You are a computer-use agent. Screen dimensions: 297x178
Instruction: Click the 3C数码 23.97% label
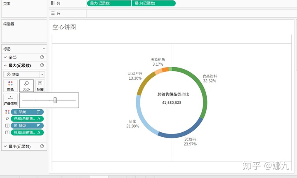(x=190, y=141)
